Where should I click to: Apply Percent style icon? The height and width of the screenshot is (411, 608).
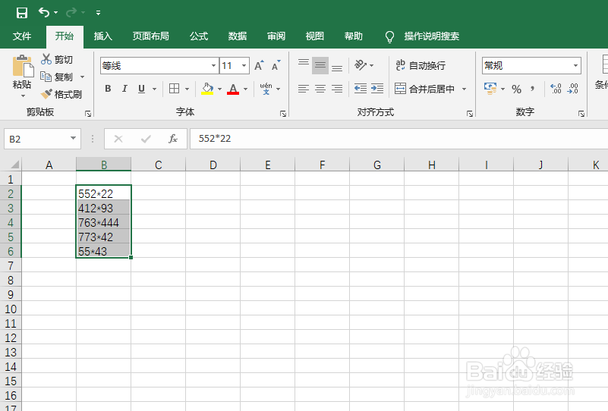pos(516,89)
